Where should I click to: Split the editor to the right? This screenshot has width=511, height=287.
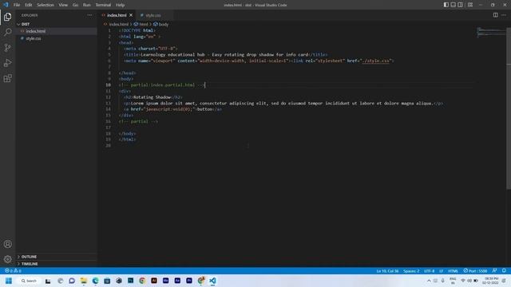point(495,15)
